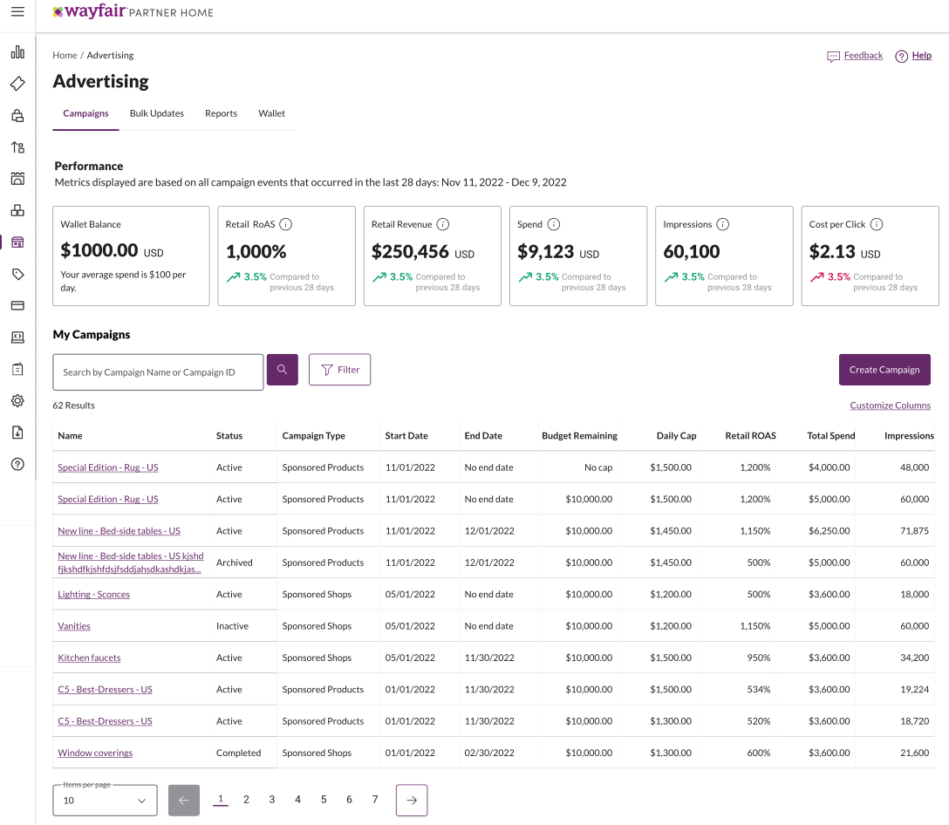Click the Wallet Balance $1000.00 card
Image resolution: width=949 pixels, height=825 pixels.
[x=132, y=256]
